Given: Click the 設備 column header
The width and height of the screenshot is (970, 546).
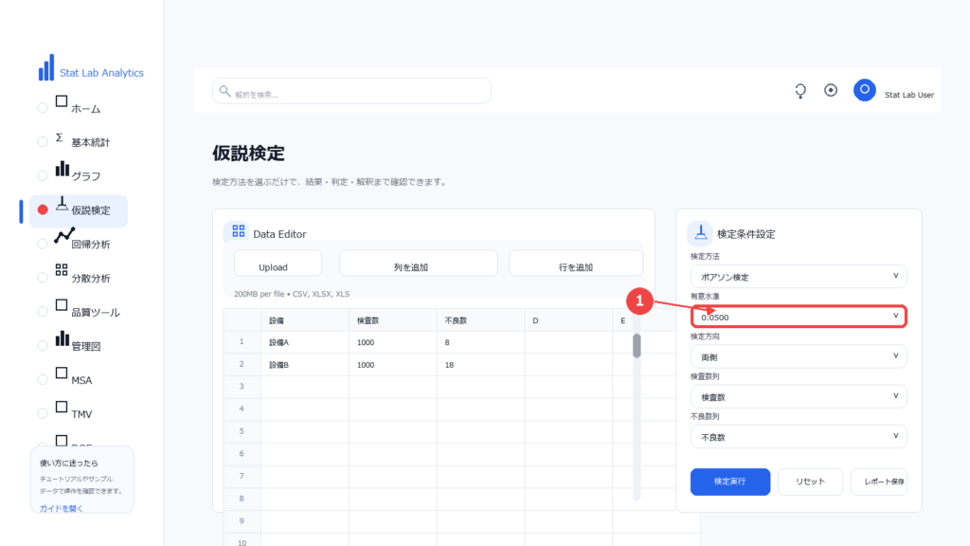Looking at the screenshot, I should (304, 320).
